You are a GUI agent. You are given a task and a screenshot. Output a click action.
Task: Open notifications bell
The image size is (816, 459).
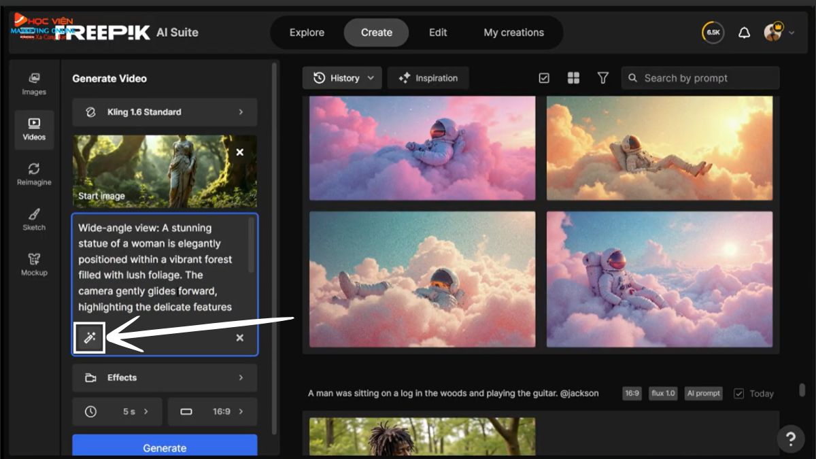(x=744, y=33)
